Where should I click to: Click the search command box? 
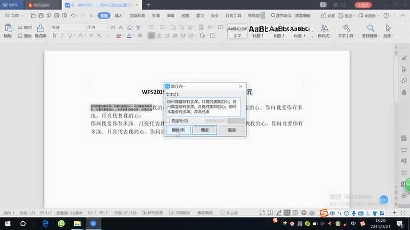(291, 15)
